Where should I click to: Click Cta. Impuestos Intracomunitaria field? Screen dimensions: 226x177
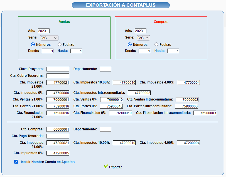[139, 93]
